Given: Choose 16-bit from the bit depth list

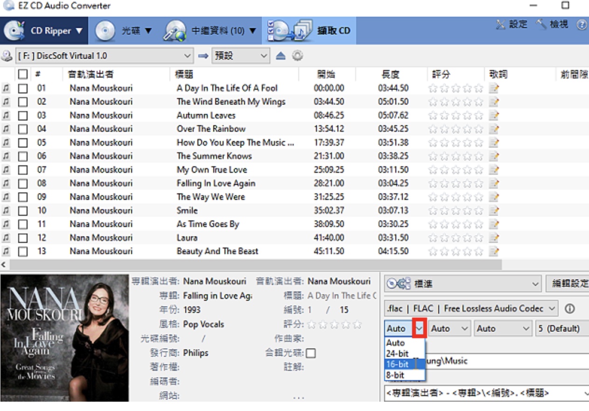Looking at the screenshot, I should point(405,364).
